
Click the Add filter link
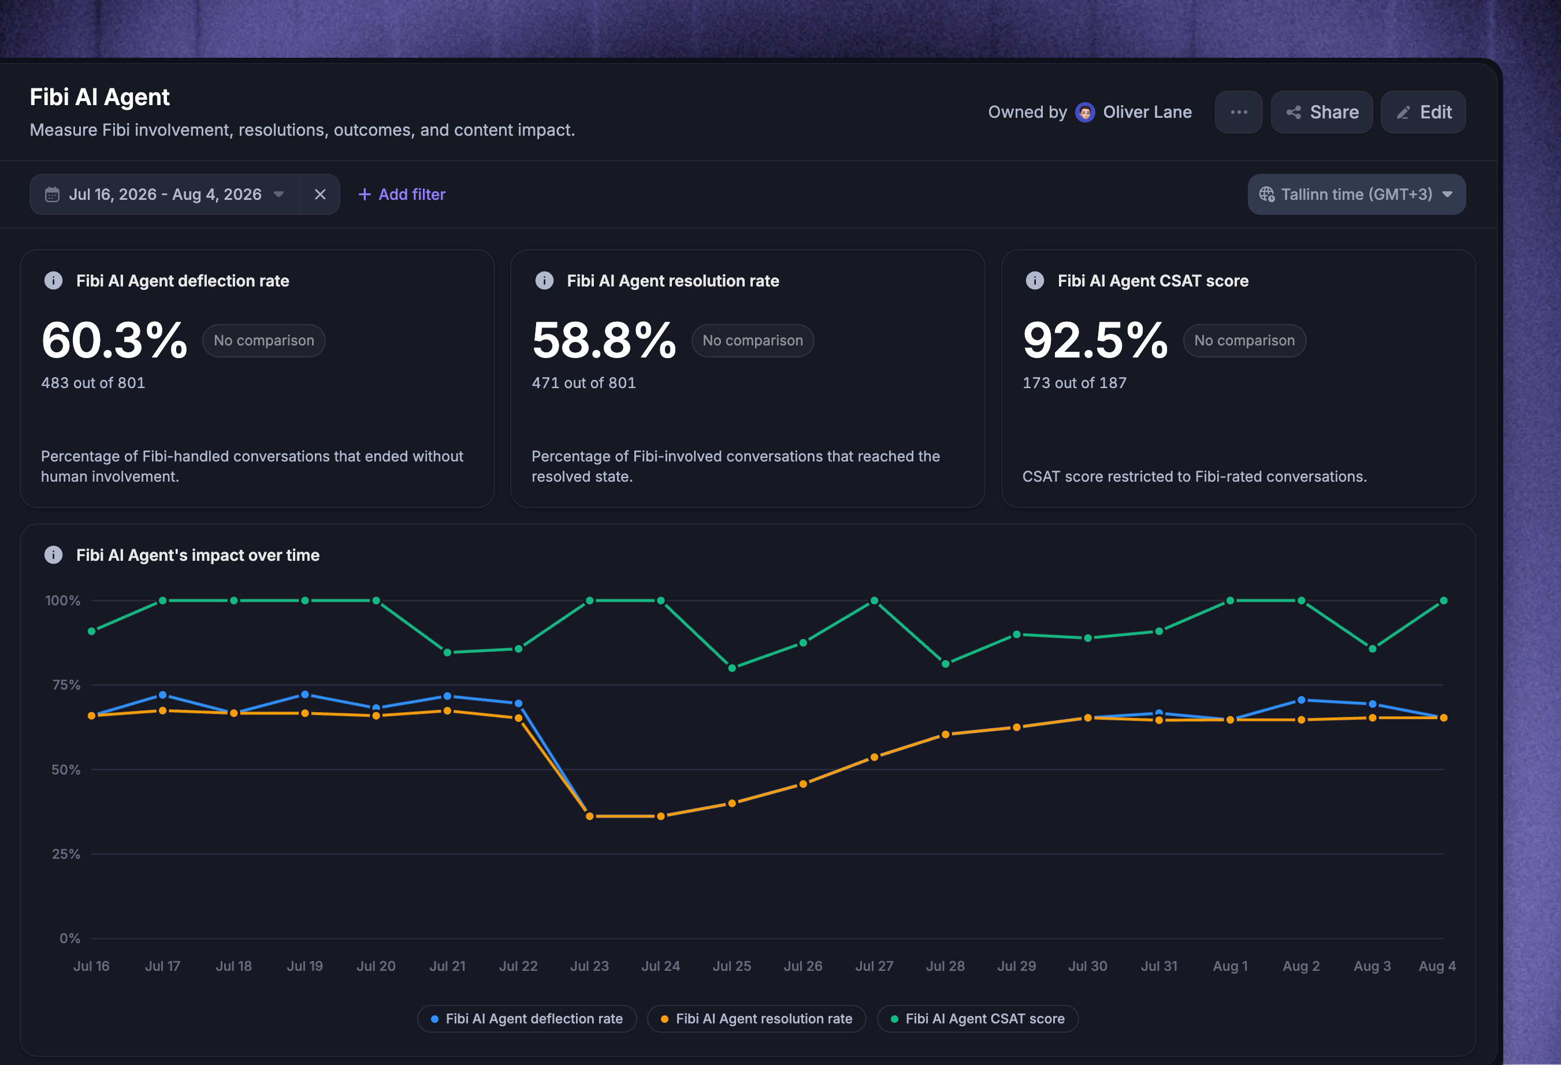pos(402,194)
